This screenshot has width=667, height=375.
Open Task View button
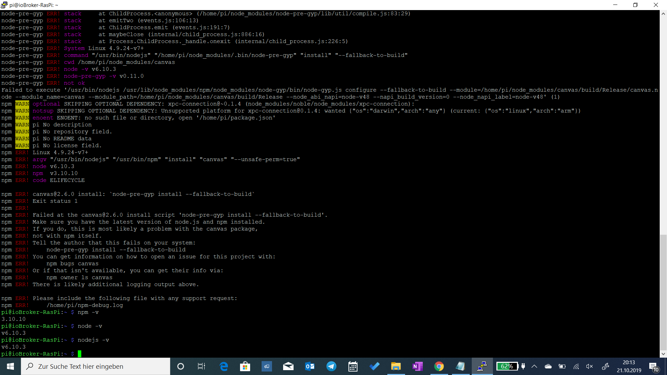click(x=201, y=366)
